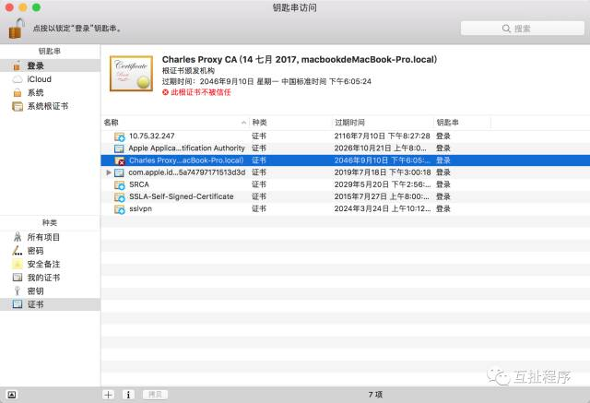Focus the 搜索 search field
Screen dimensions: 590x403
[x=523, y=29]
